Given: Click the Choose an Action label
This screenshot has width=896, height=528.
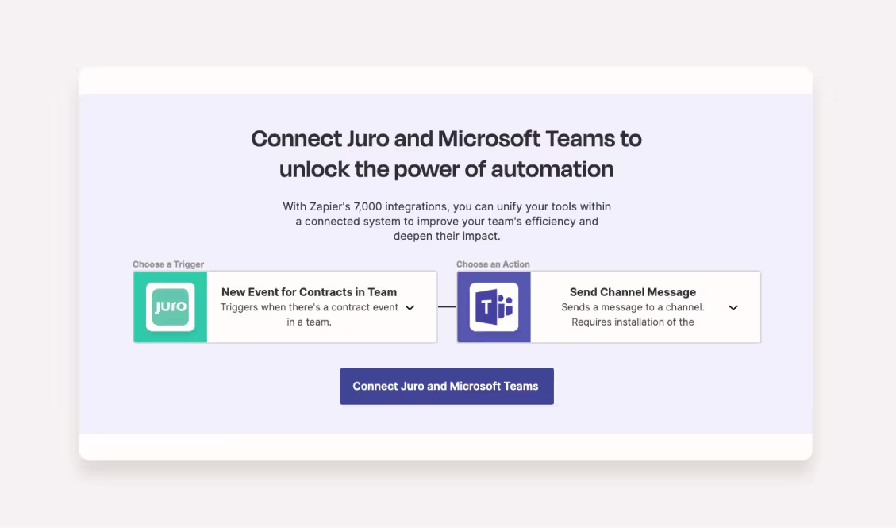Looking at the screenshot, I should point(493,264).
